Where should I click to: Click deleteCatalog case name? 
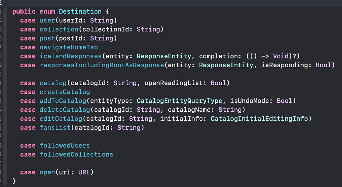(x=64, y=110)
